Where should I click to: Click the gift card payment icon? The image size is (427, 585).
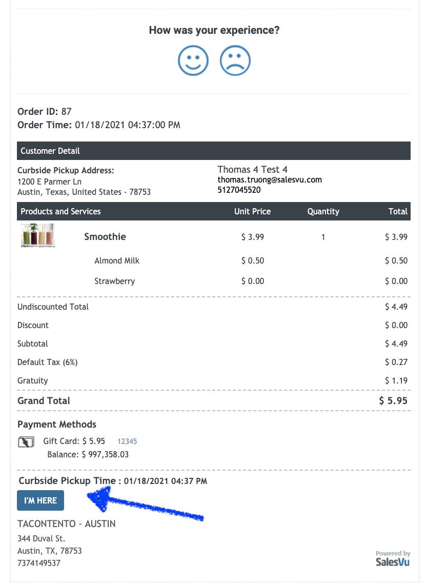tap(26, 441)
